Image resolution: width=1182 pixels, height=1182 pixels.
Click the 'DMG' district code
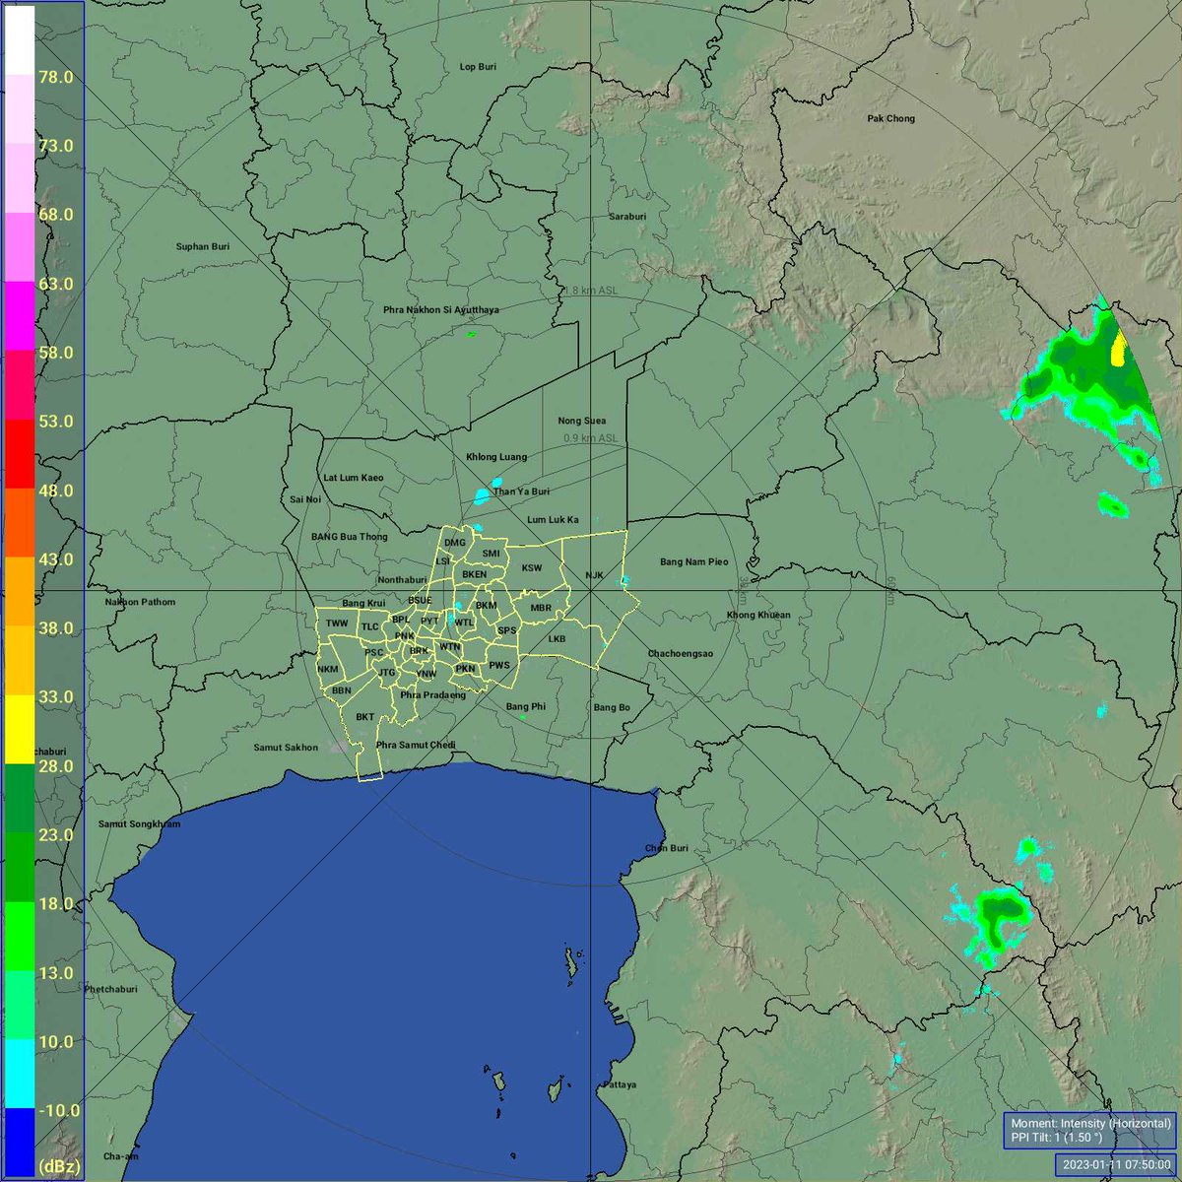pos(454,543)
